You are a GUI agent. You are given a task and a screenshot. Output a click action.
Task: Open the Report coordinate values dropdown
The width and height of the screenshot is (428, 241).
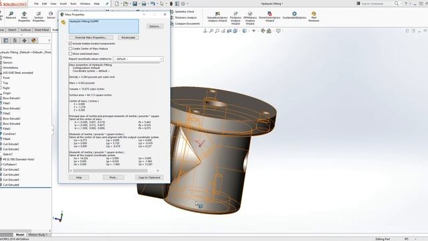pos(138,59)
